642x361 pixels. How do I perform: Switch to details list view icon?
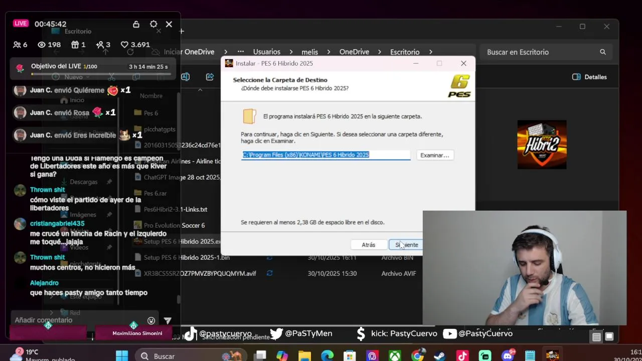point(596,337)
